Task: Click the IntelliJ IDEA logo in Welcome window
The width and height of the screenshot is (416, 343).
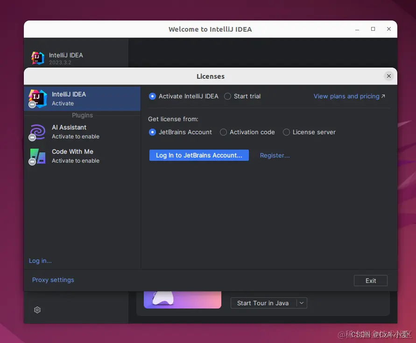Action: tap(38, 58)
